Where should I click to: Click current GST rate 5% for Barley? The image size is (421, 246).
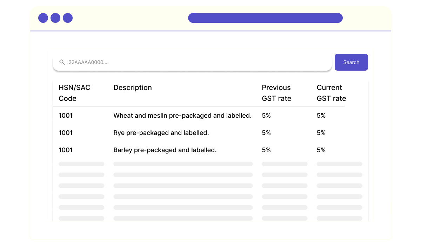[321, 150]
